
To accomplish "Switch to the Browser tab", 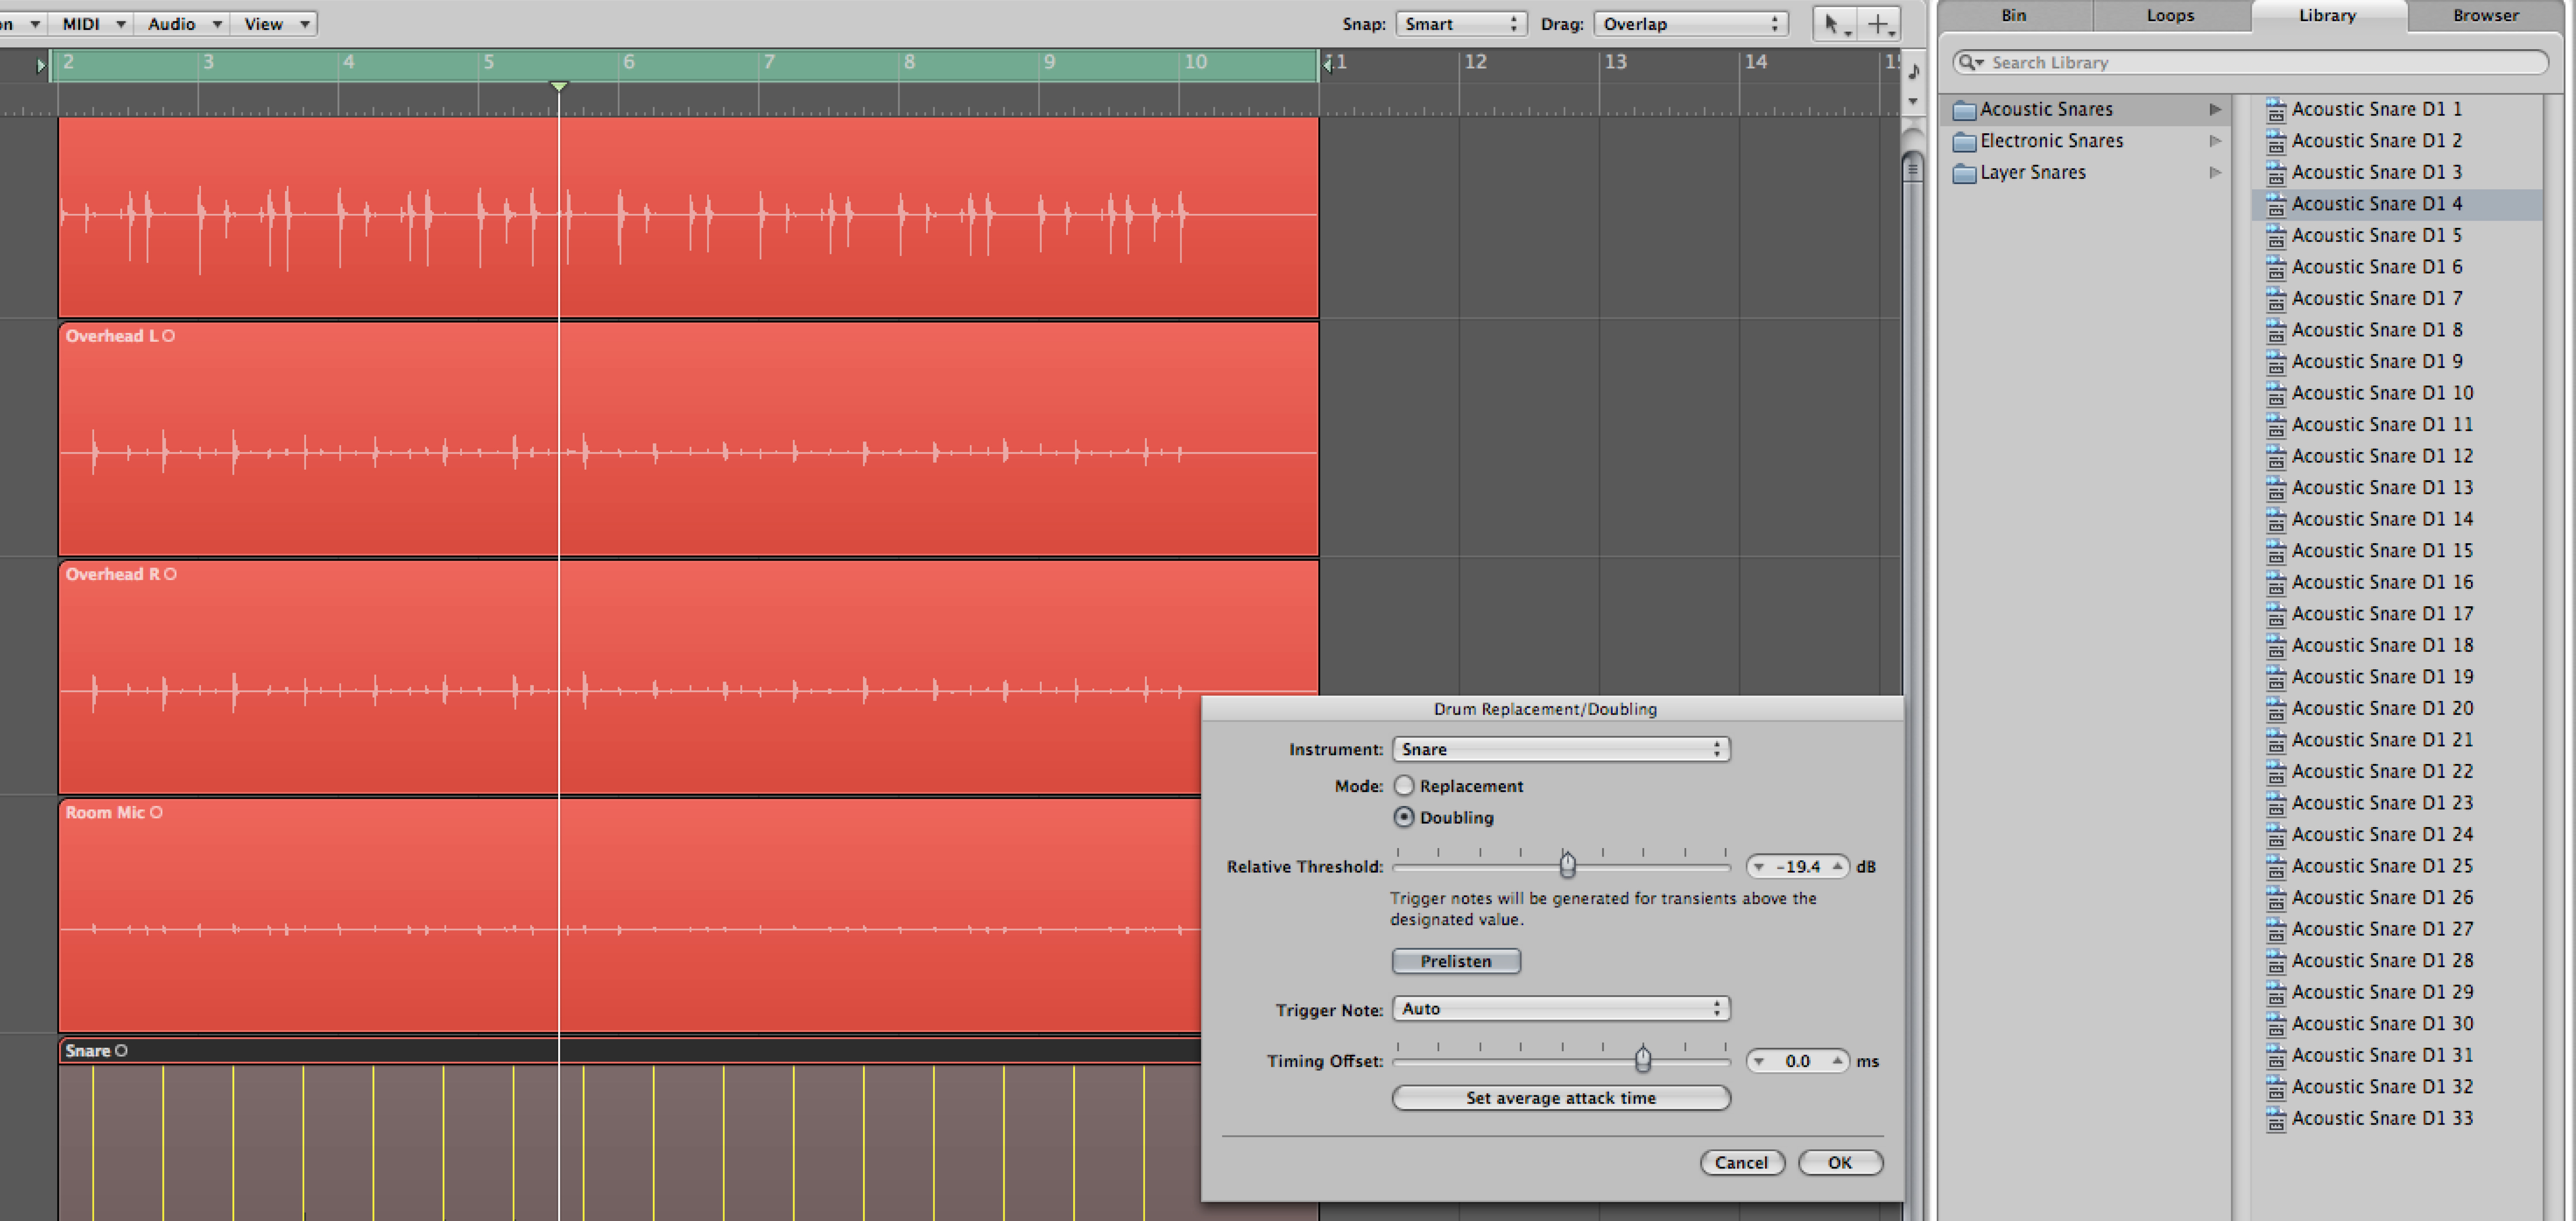I will pos(2486,15).
